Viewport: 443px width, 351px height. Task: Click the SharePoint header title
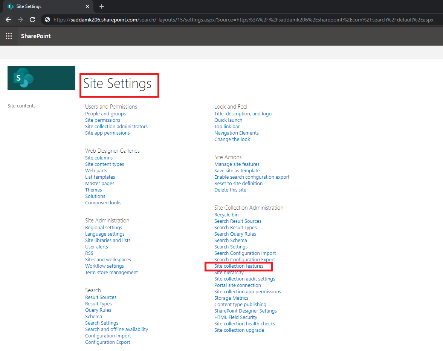[x=36, y=36]
